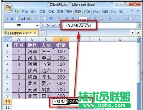The image size is (143, 110).
Task: Open the 开发 ribbon tab
Action: [x=87, y=12]
